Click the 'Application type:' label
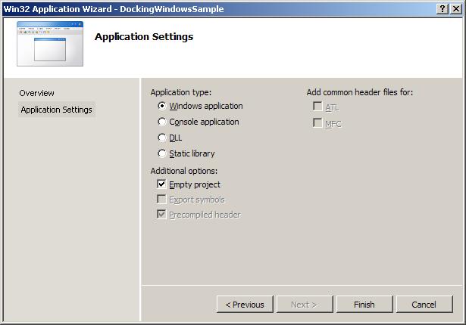 click(x=180, y=92)
